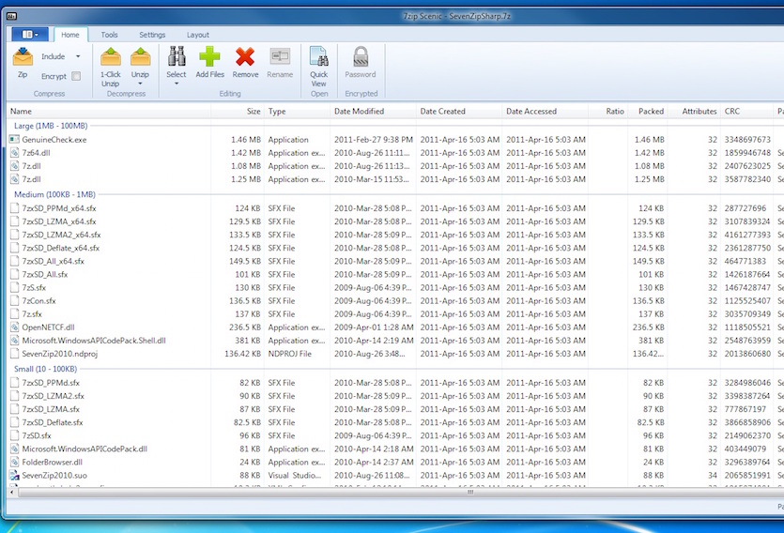This screenshot has height=533, width=784.
Task: Open Quick View for the archive
Action: coord(319,57)
